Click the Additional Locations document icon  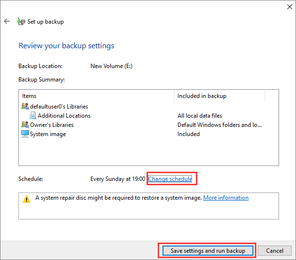tap(33, 116)
